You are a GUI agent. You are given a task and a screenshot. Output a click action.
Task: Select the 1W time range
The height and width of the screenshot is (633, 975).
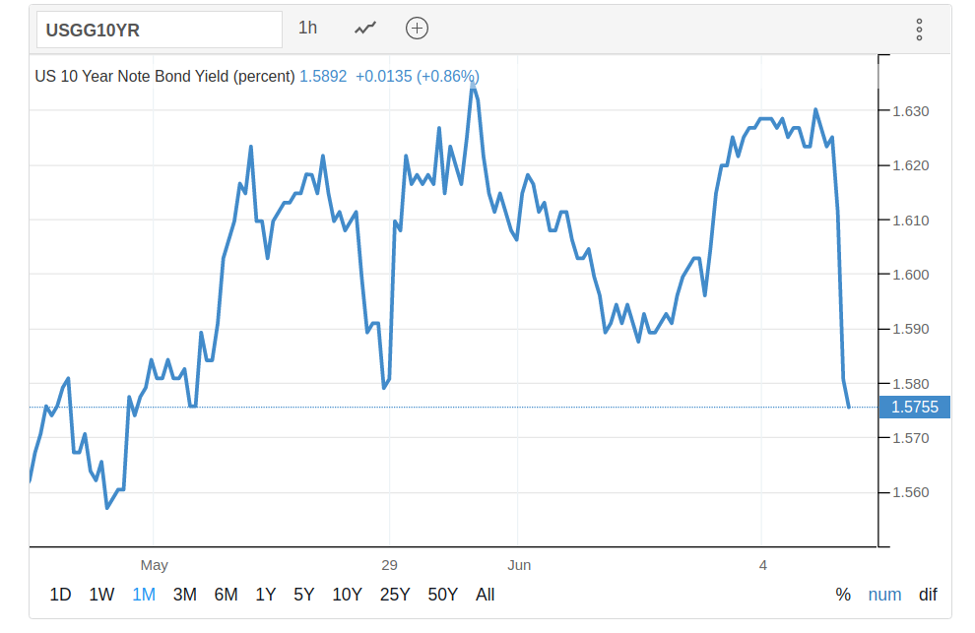click(101, 595)
